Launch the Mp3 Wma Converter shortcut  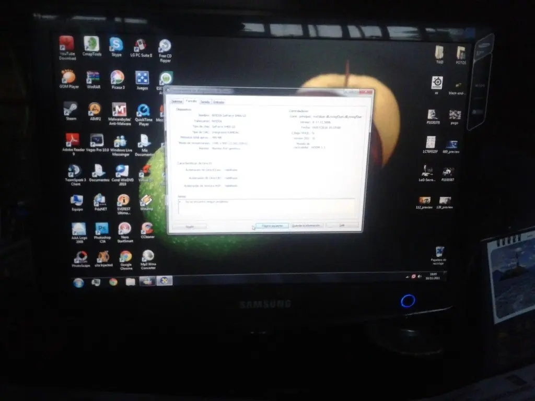click(148, 260)
